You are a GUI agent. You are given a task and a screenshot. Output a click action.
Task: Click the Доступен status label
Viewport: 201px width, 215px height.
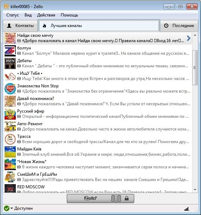tap(24, 208)
